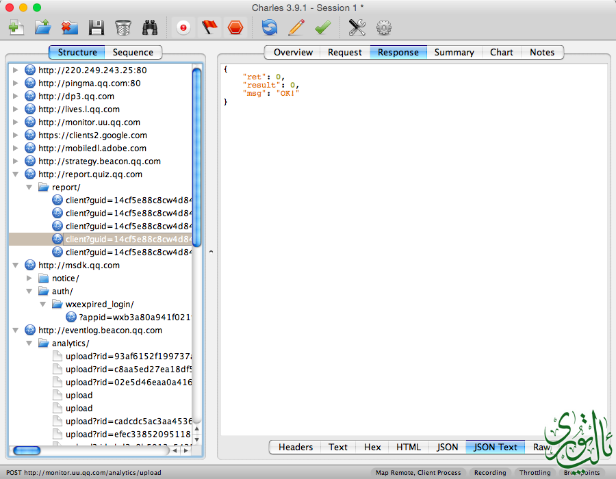Collapse the analytics/ folder
Screen dimensions: 616x479
pos(29,343)
